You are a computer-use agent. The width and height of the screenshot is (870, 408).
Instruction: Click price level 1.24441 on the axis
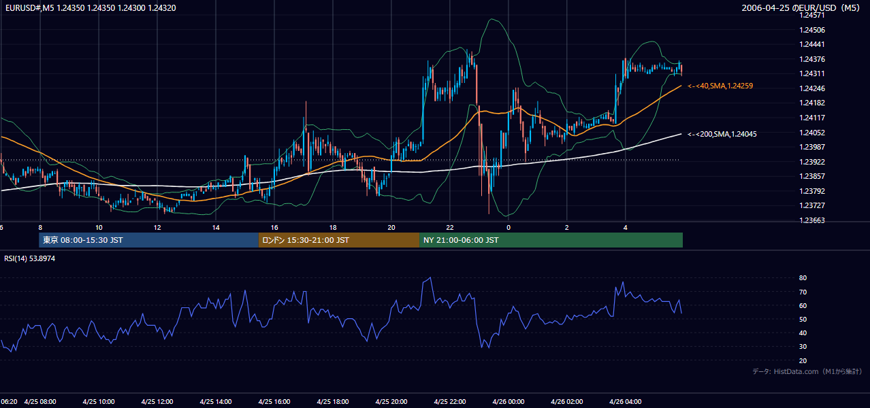(812, 44)
